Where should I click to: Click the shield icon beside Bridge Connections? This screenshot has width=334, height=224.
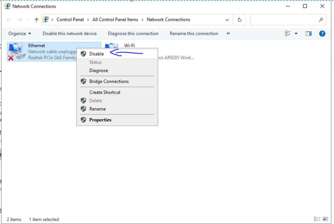click(x=83, y=81)
